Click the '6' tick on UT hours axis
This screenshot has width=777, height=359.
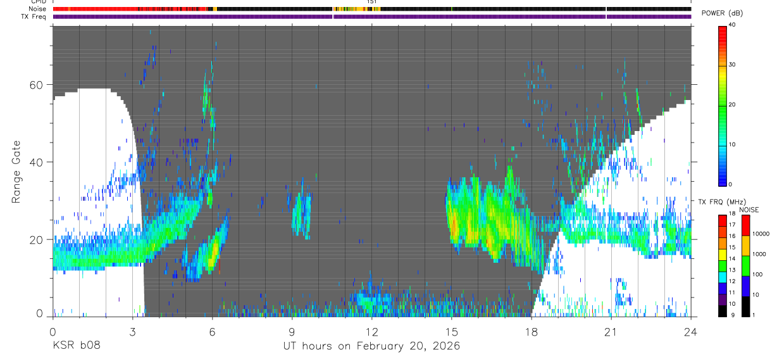[212, 331]
